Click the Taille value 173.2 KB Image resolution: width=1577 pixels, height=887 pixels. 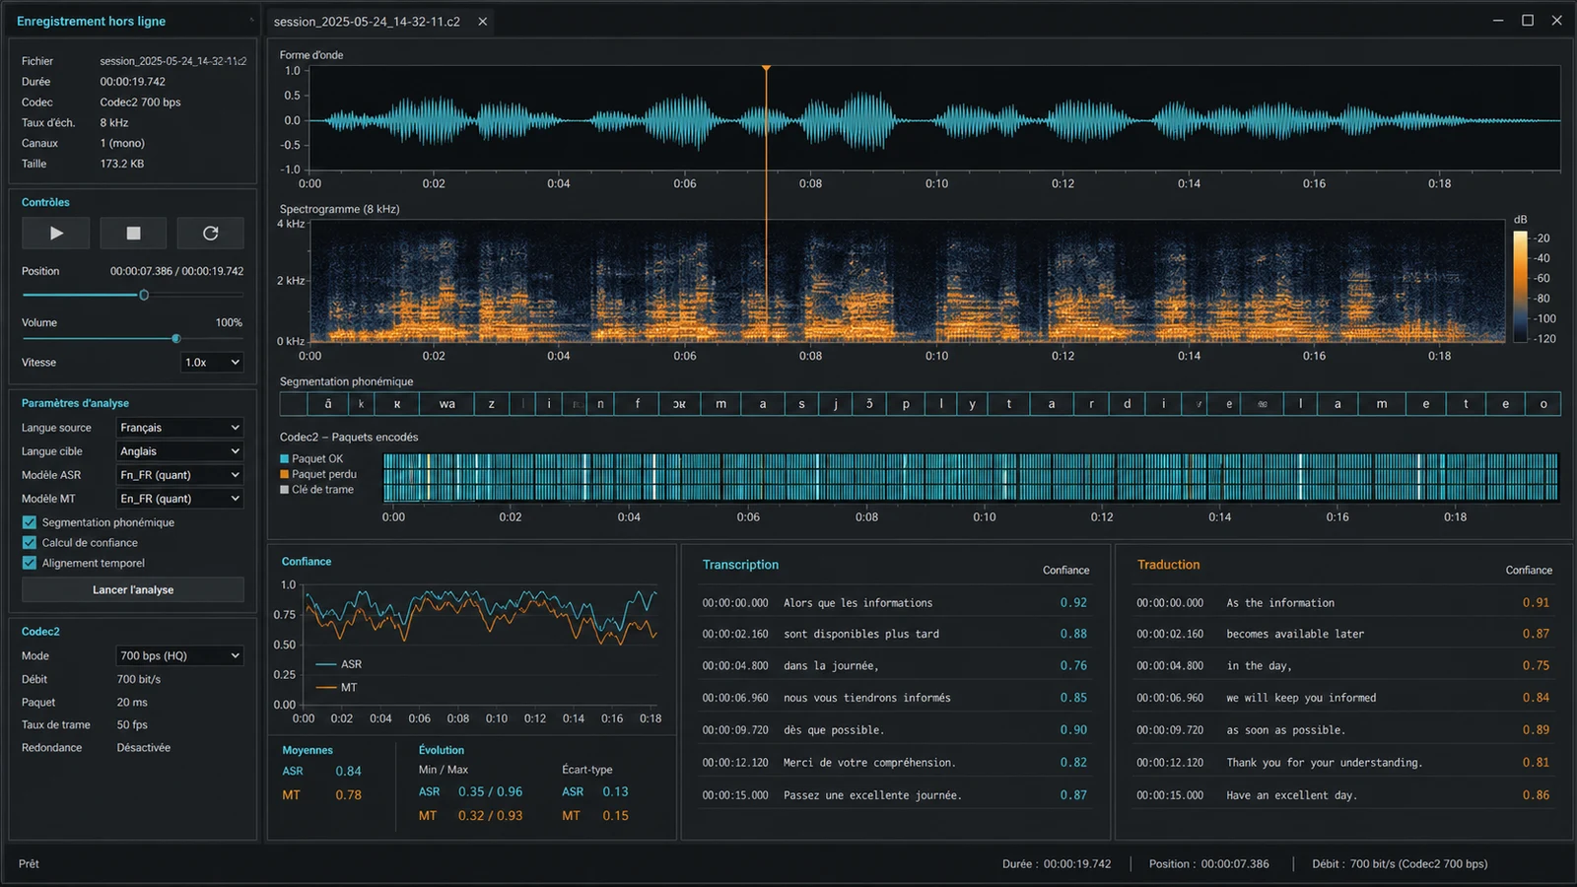click(122, 164)
